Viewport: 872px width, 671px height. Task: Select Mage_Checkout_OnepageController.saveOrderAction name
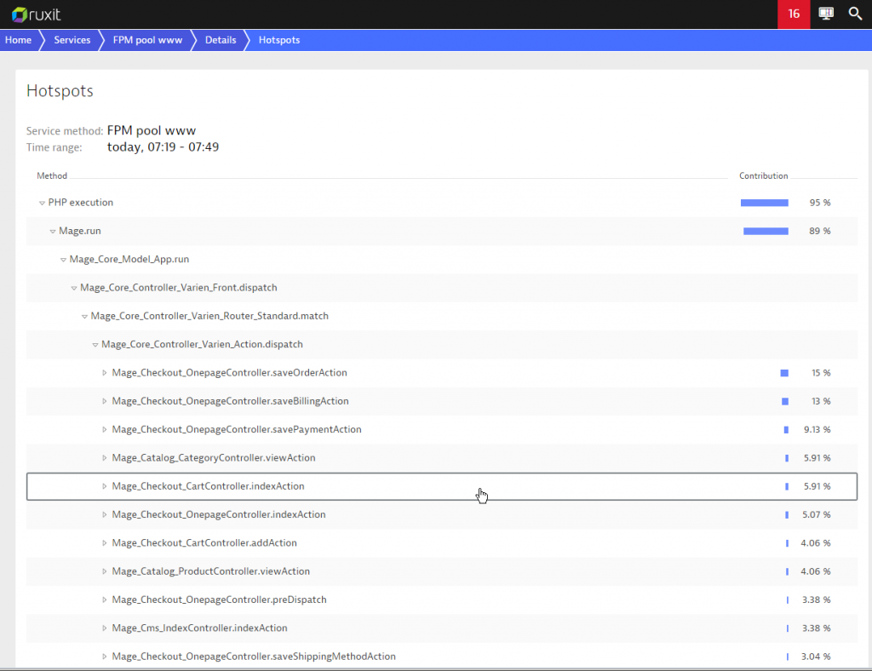(229, 372)
